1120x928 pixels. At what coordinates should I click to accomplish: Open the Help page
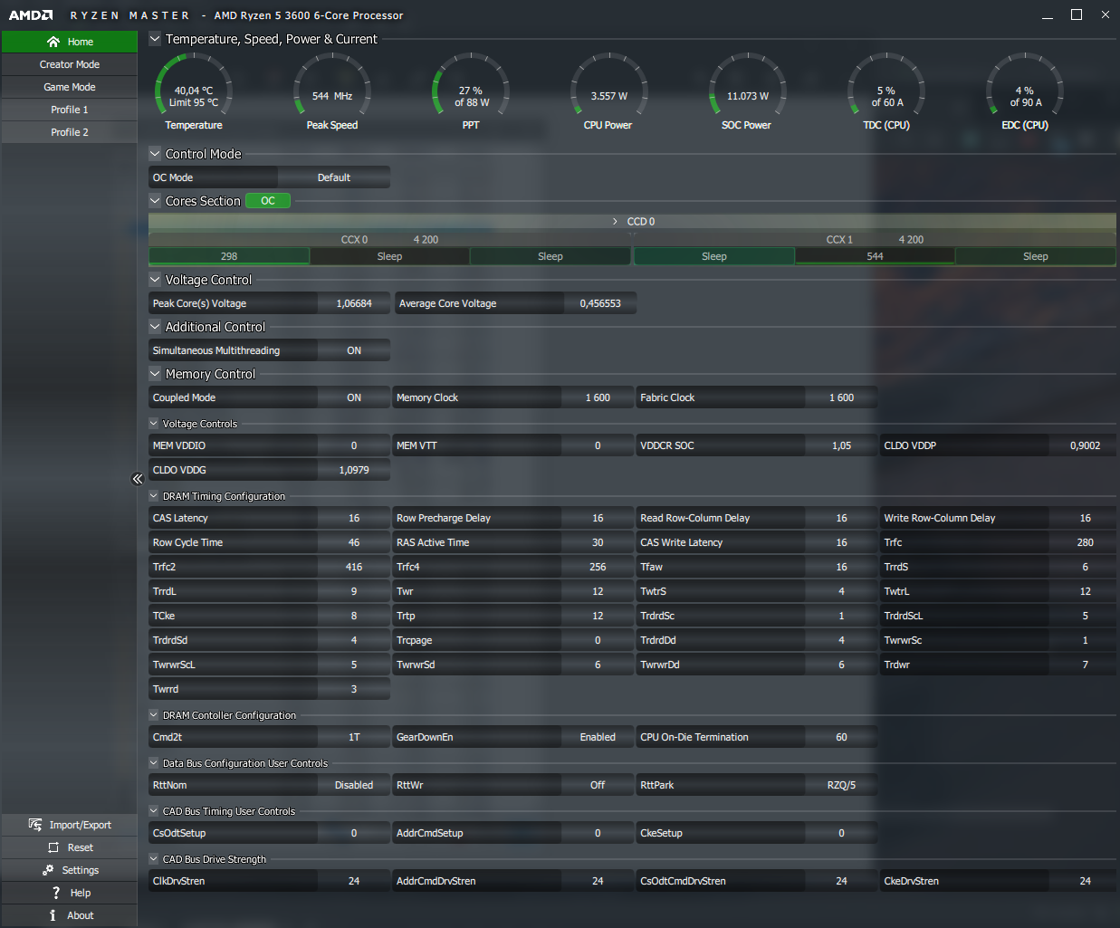(70, 893)
